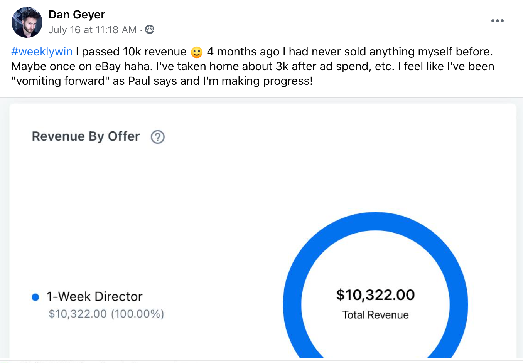The height and width of the screenshot is (363, 523).
Task: Click the Revenue By Offer heading
Action: click(x=86, y=136)
